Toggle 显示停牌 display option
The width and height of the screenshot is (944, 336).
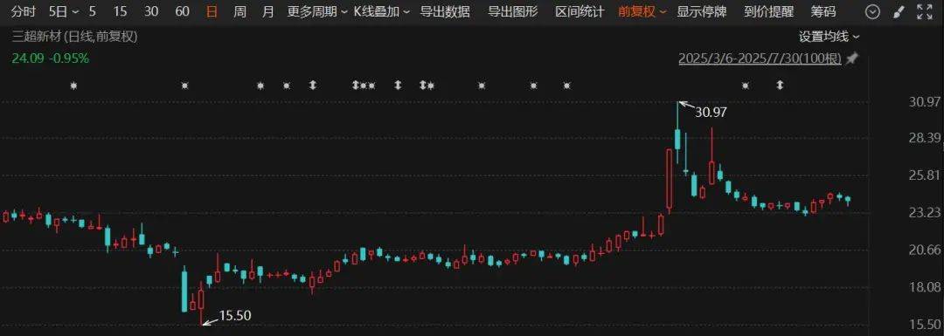(x=701, y=11)
